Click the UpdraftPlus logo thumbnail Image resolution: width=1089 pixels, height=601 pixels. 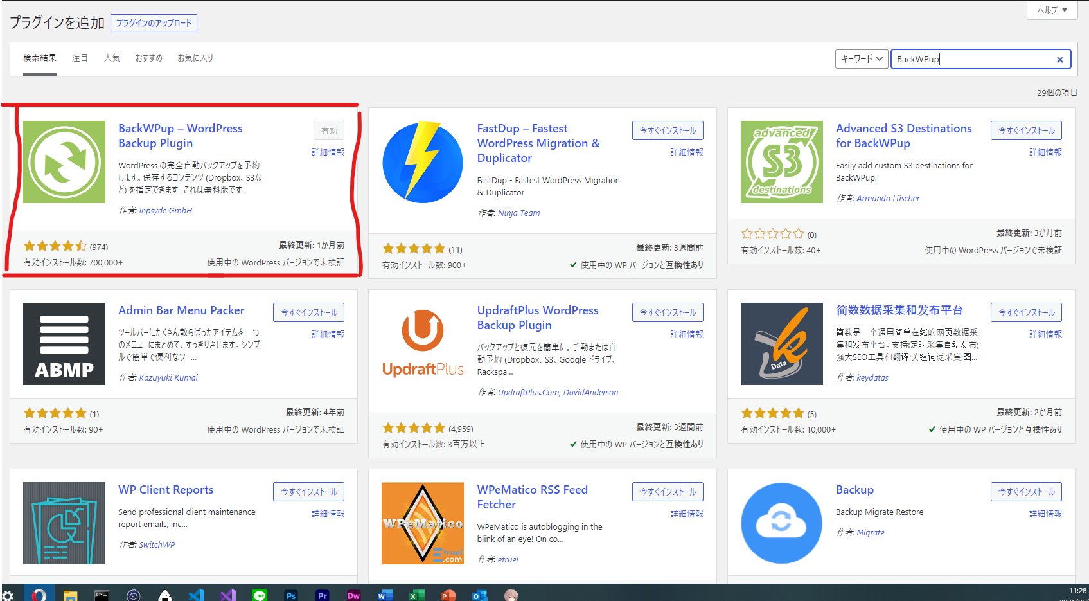click(x=423, y=344)
